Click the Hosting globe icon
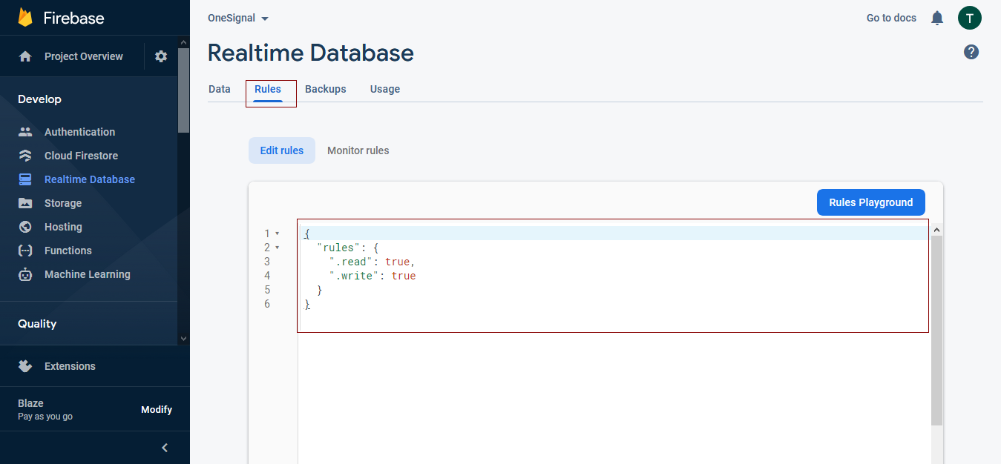 coord(25,227)
